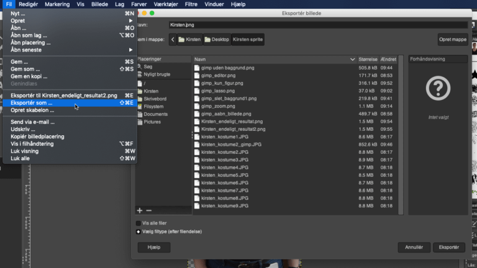
Task: Click the plus icon to add bookmark
Action: point(140,211)
